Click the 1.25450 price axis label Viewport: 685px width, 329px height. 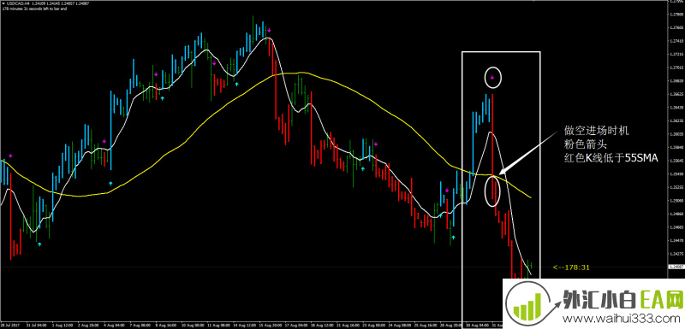(x=676, y=173)
